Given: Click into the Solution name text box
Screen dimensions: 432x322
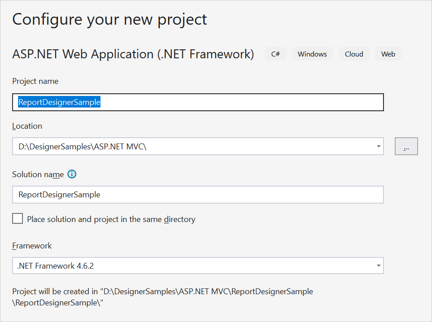Looking at the screenshot, I should tap(198, 195).
